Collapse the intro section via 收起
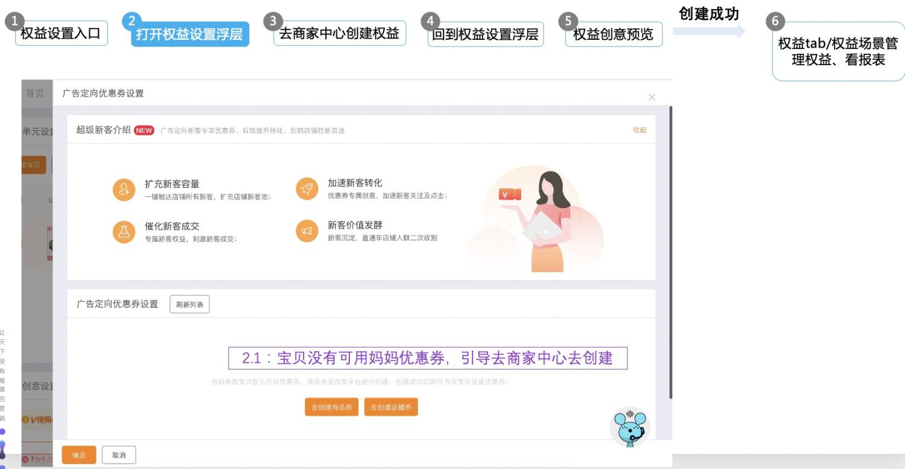 coord(638,130)
